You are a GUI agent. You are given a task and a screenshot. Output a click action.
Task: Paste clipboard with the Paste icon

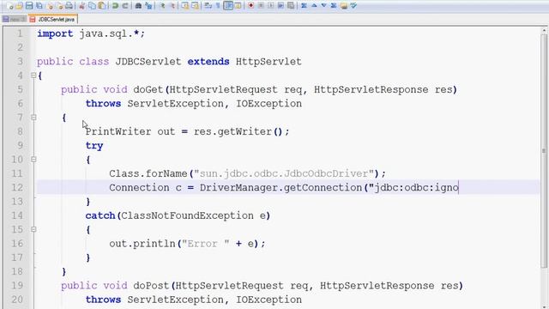coord(102,6)
